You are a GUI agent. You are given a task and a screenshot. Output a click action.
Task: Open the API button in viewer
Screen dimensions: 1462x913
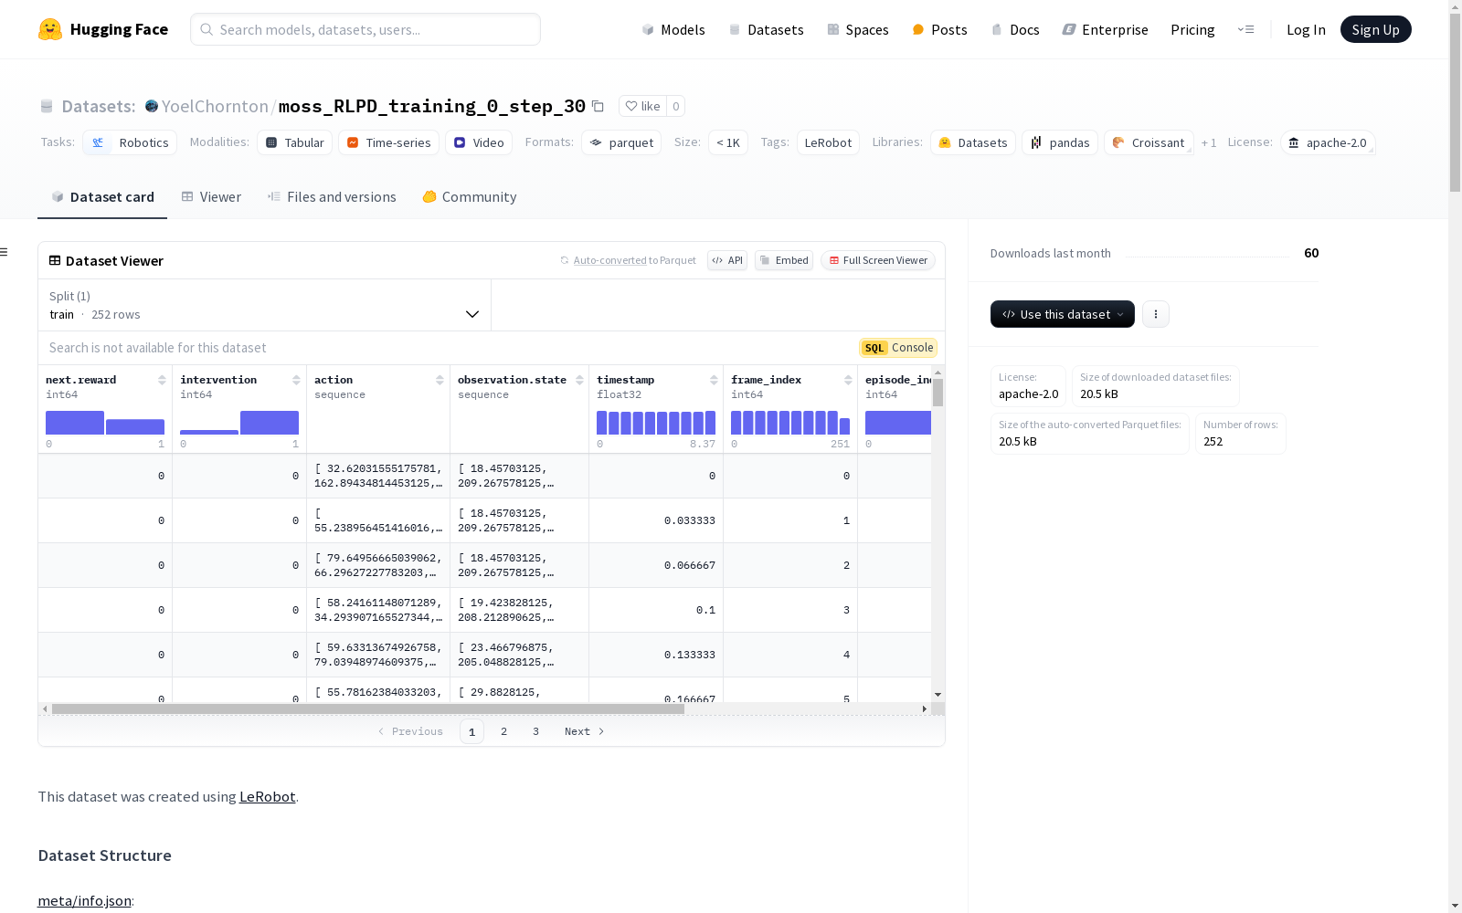coord(727,260)
